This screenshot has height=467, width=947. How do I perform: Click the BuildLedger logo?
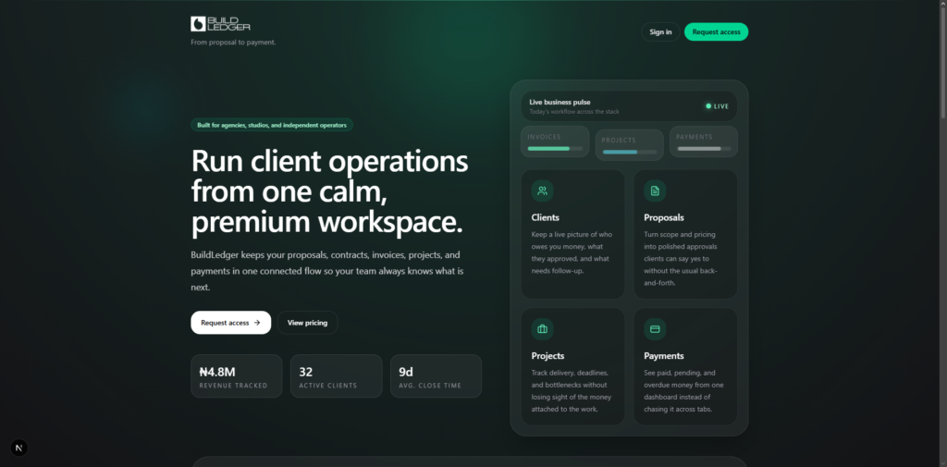click(x=220, y=23)
